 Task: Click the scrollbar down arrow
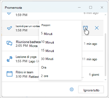coord(106,80)
